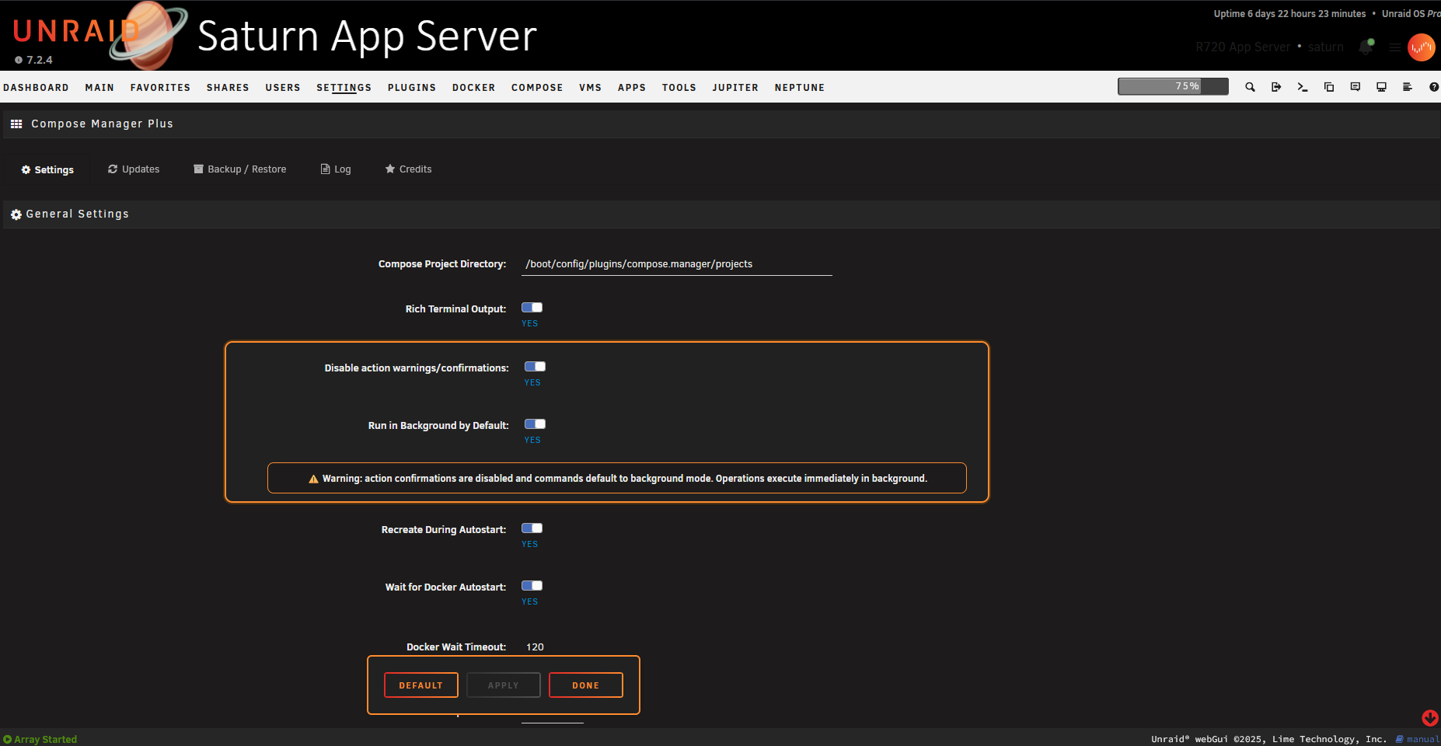This screenshot has width=1441, height=746.
Task: Click the DEFAULT button
Action: pos(421,685)
